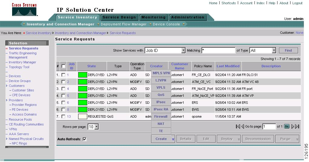Screen dimensions: 309x162
Task: Go to next page arrow icon
Action: (x=293, y=126)
